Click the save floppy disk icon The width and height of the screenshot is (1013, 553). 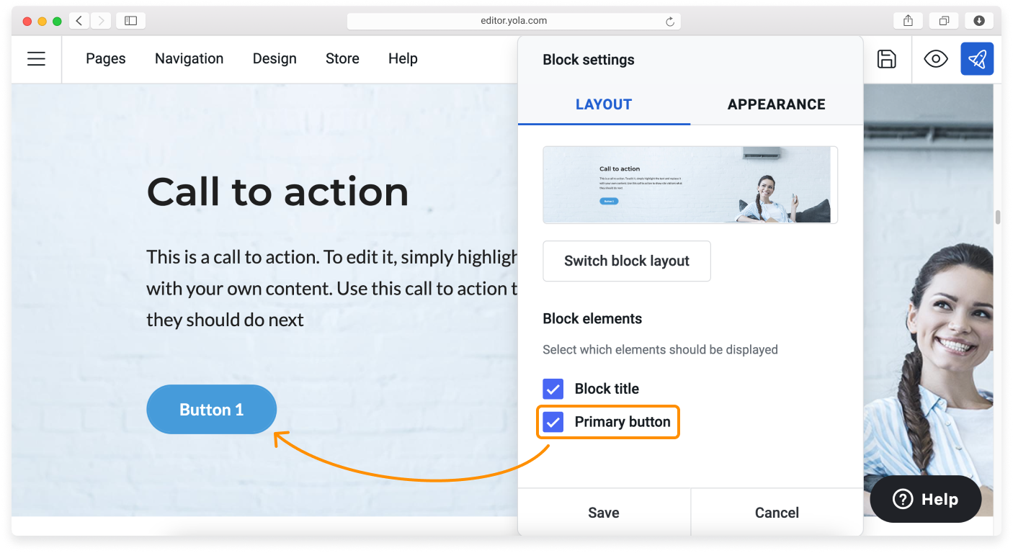pos(886,59)
